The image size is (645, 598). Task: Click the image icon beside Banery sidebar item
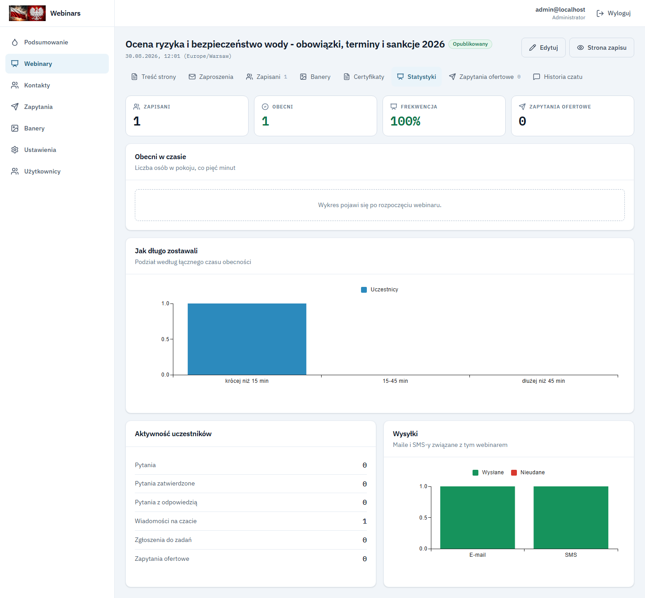(x=15, y=128)
